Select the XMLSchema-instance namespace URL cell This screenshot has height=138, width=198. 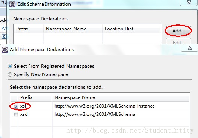click(121, 106)
